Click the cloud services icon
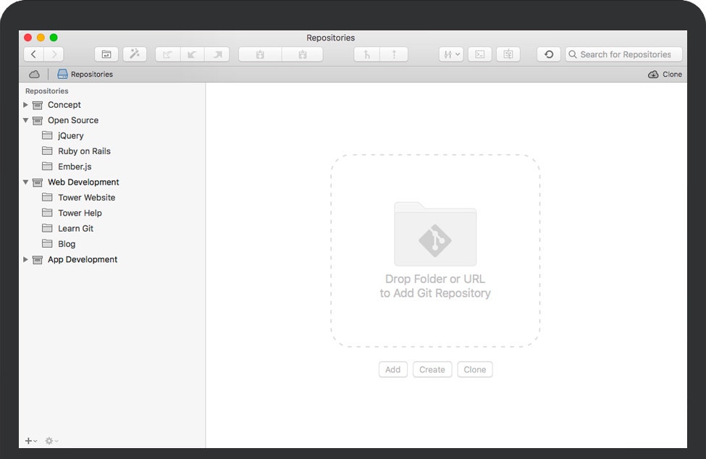 point(34,74)
